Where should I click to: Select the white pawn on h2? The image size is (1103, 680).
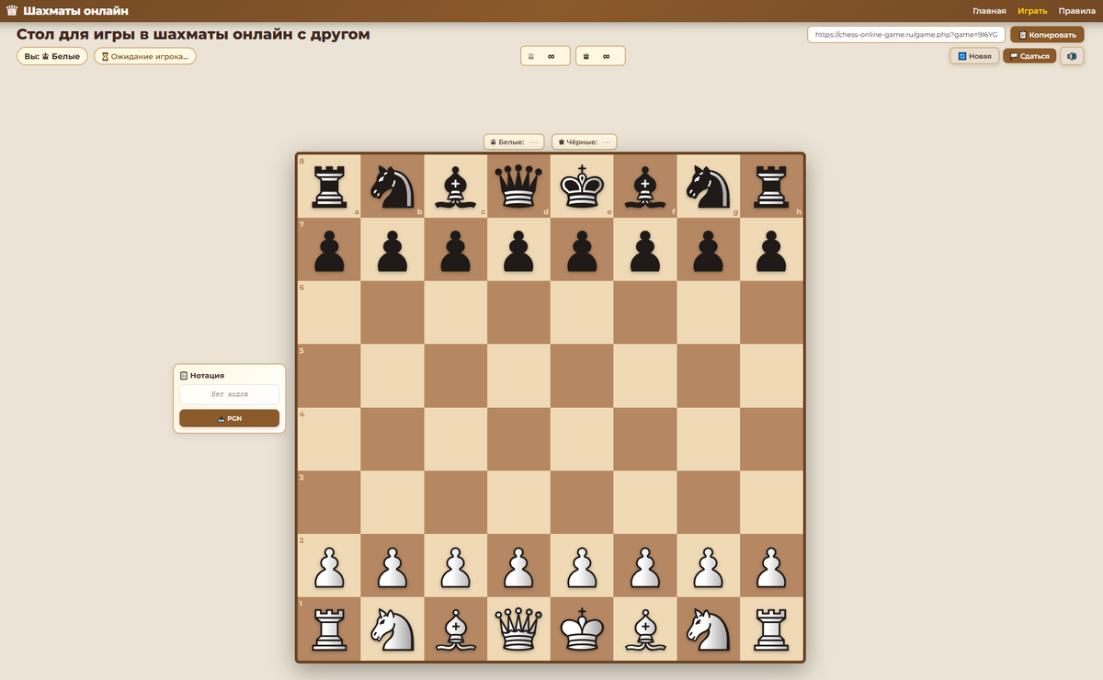pyautogui.click(x=772, y=566)
